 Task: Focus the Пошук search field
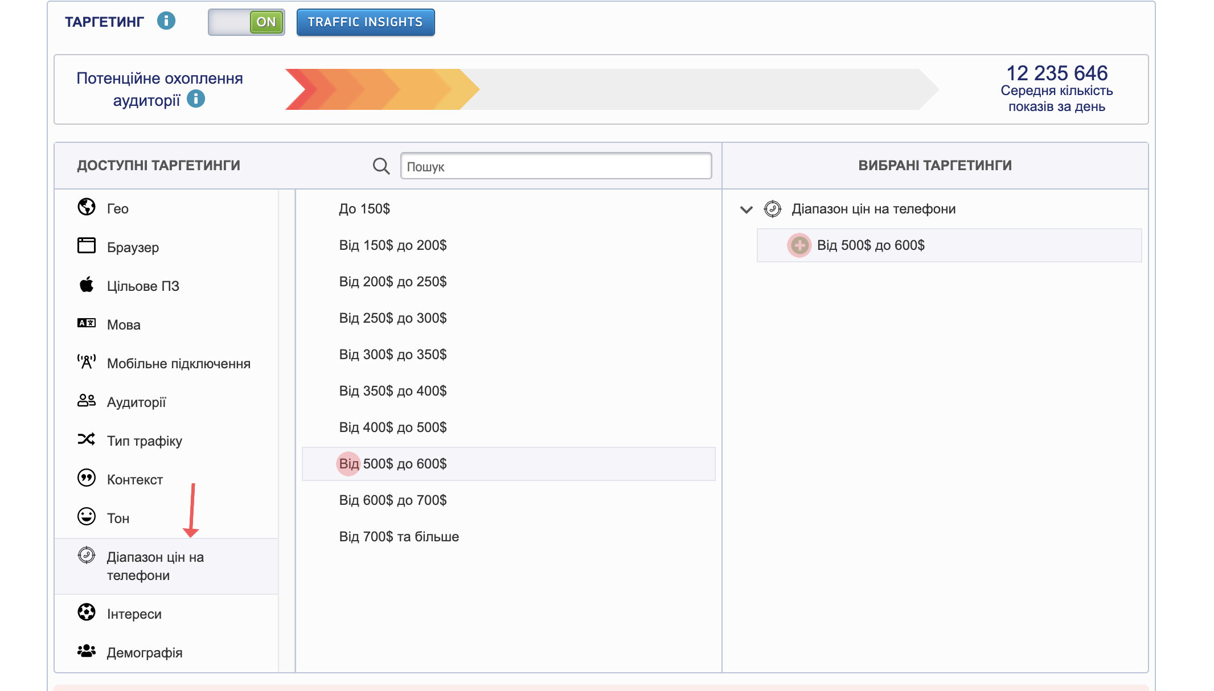pos(556,166)
